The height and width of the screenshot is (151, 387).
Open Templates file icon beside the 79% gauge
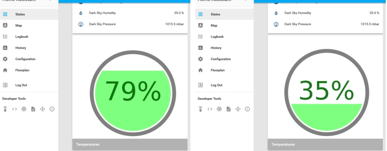coord(33,109)
